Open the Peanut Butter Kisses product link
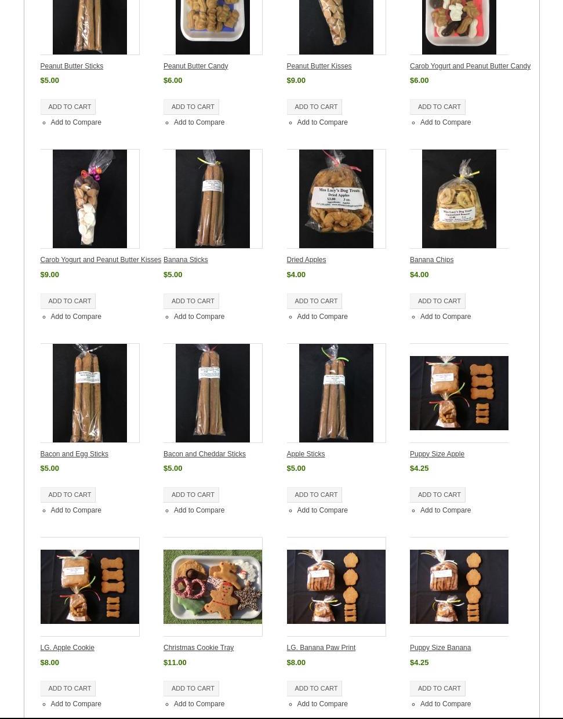 319,66
